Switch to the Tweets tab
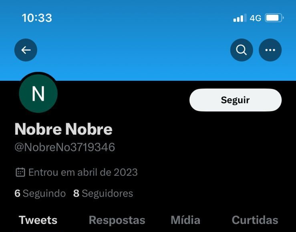 click(x=38, y=220)
